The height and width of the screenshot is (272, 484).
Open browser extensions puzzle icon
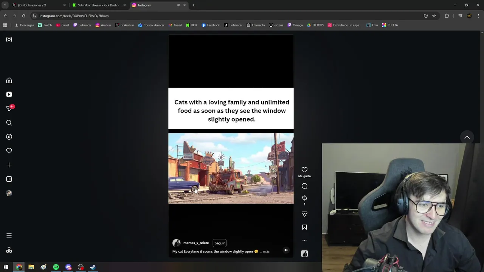click(x=447, y=16)
